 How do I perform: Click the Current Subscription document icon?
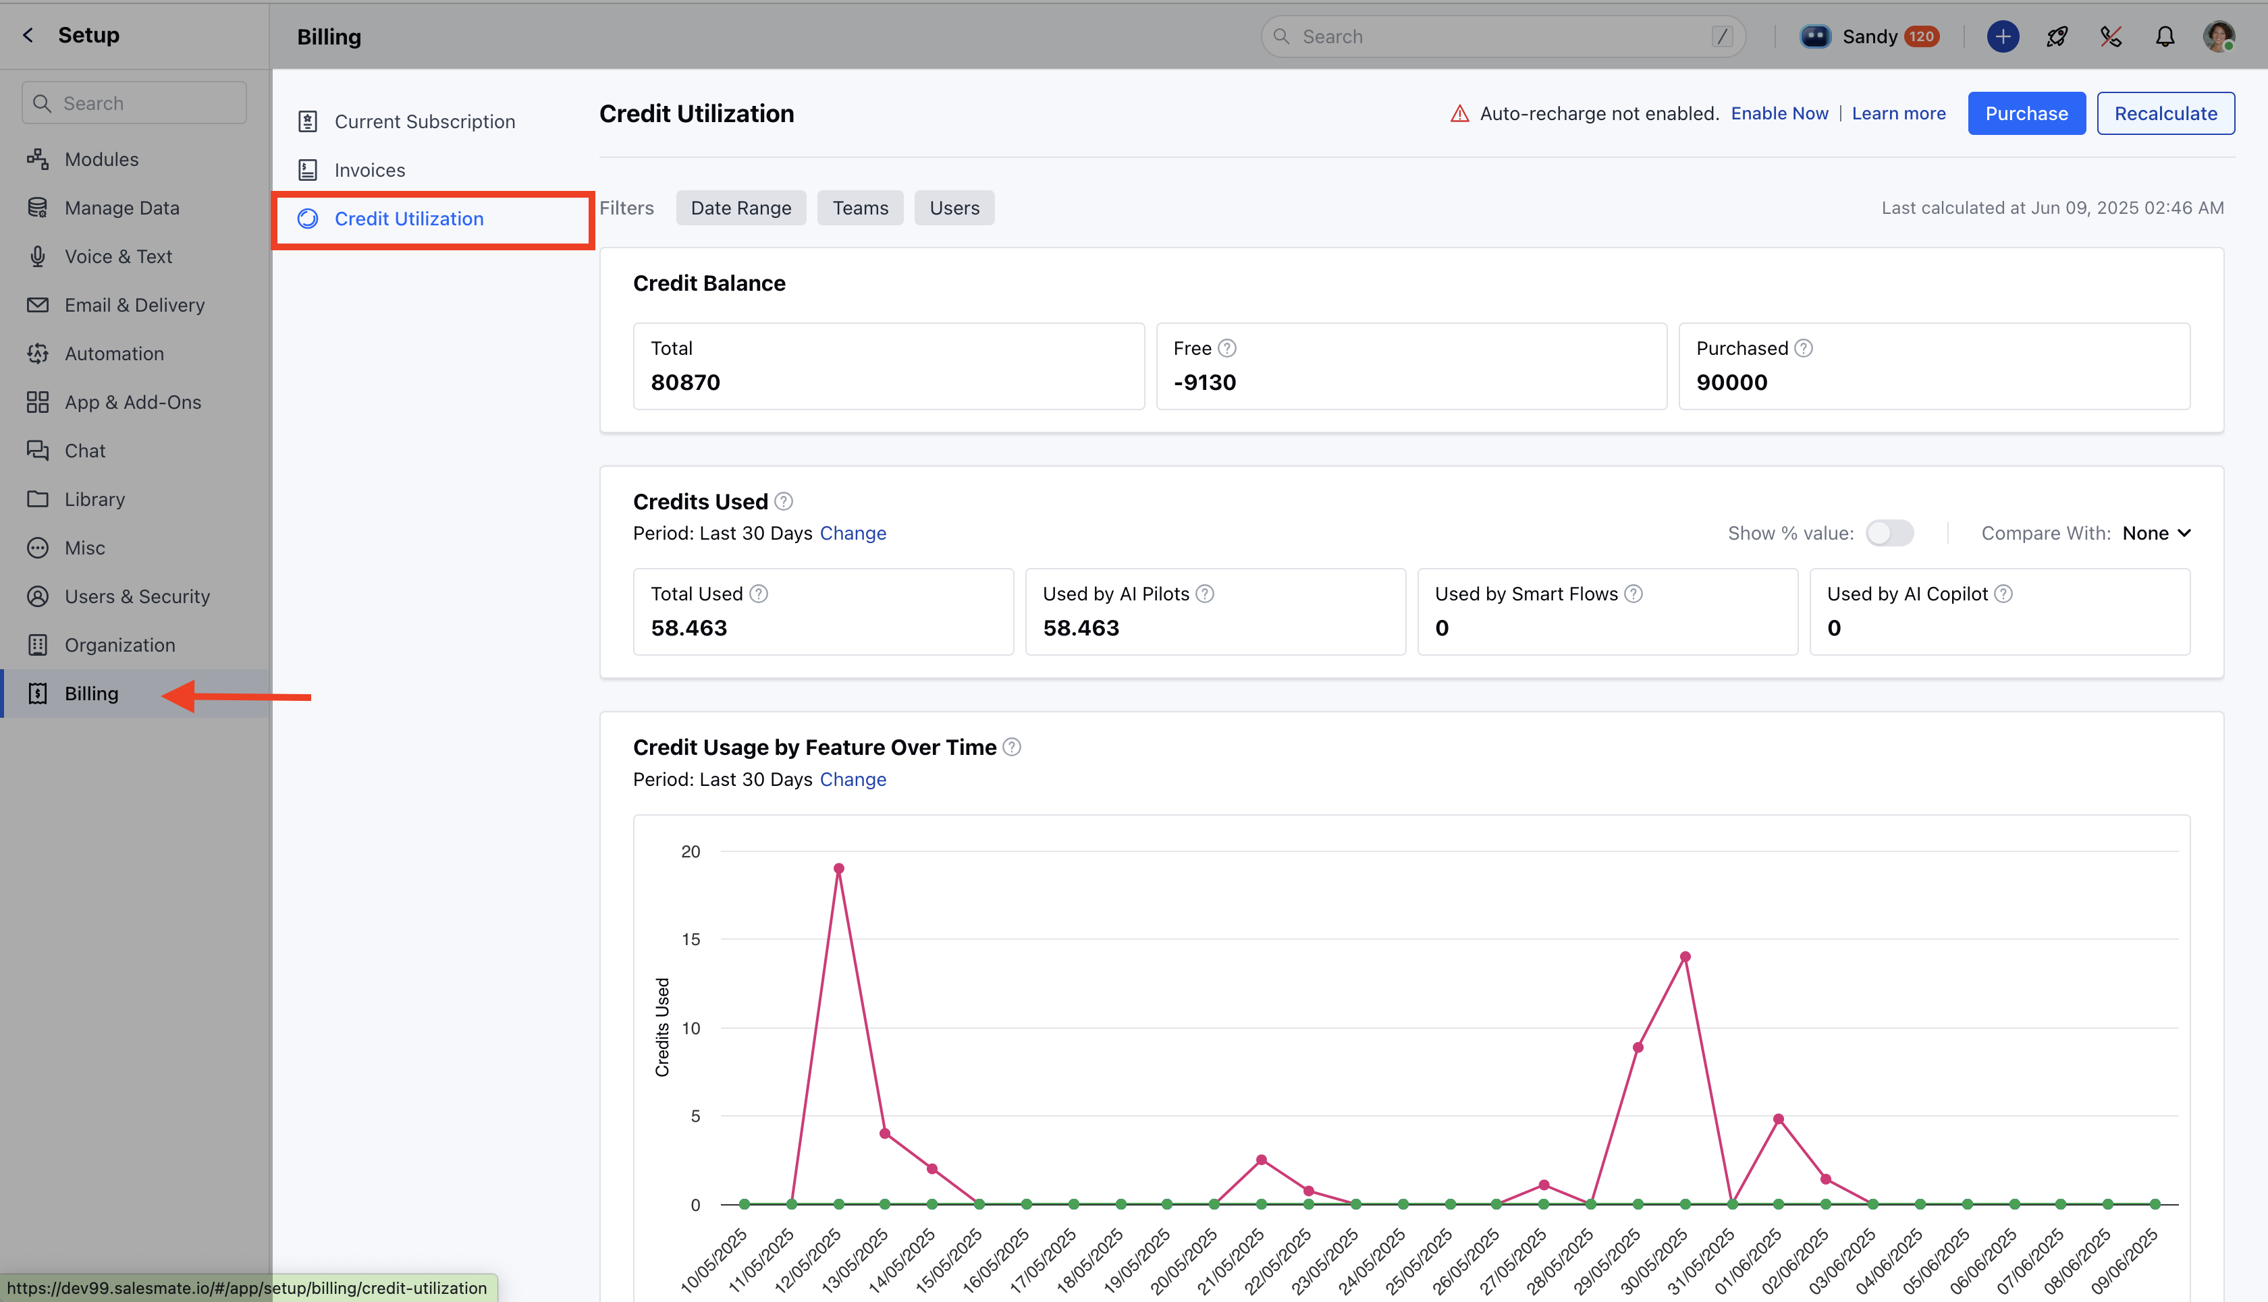[308, 121]
